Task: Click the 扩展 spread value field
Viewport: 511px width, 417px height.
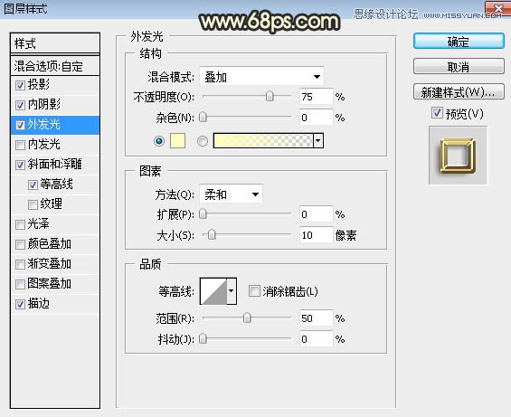Action: [317, 214]
